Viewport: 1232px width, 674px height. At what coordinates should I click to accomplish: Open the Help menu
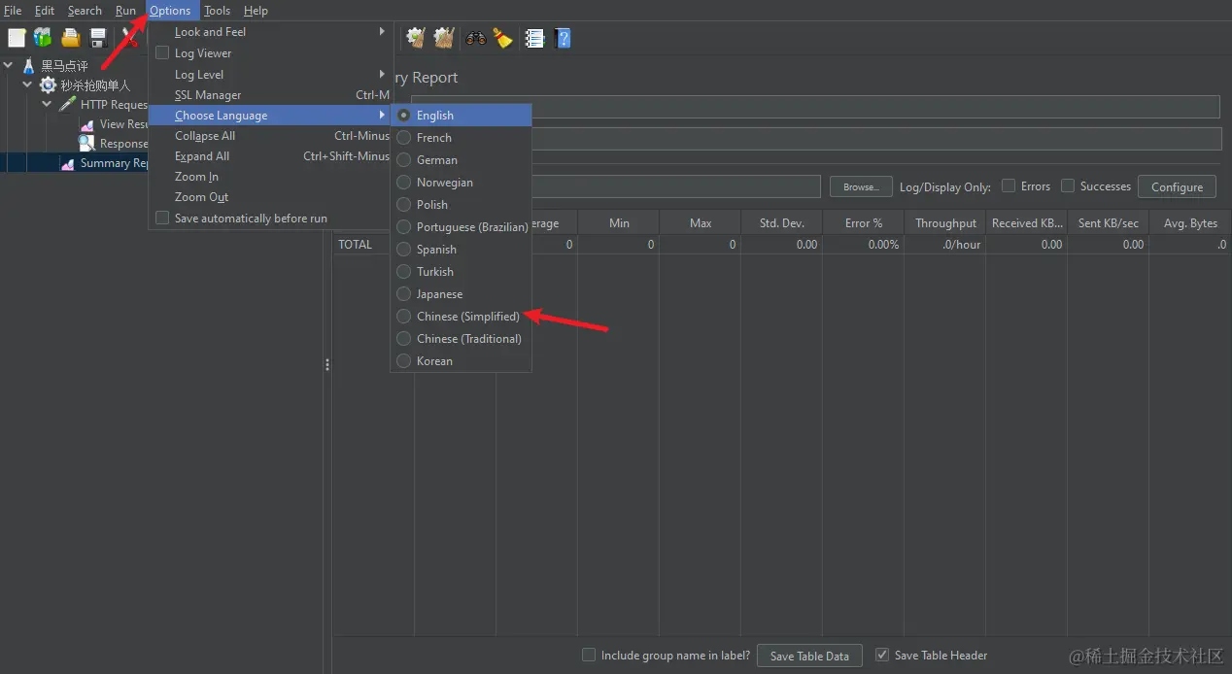[256, 10]
